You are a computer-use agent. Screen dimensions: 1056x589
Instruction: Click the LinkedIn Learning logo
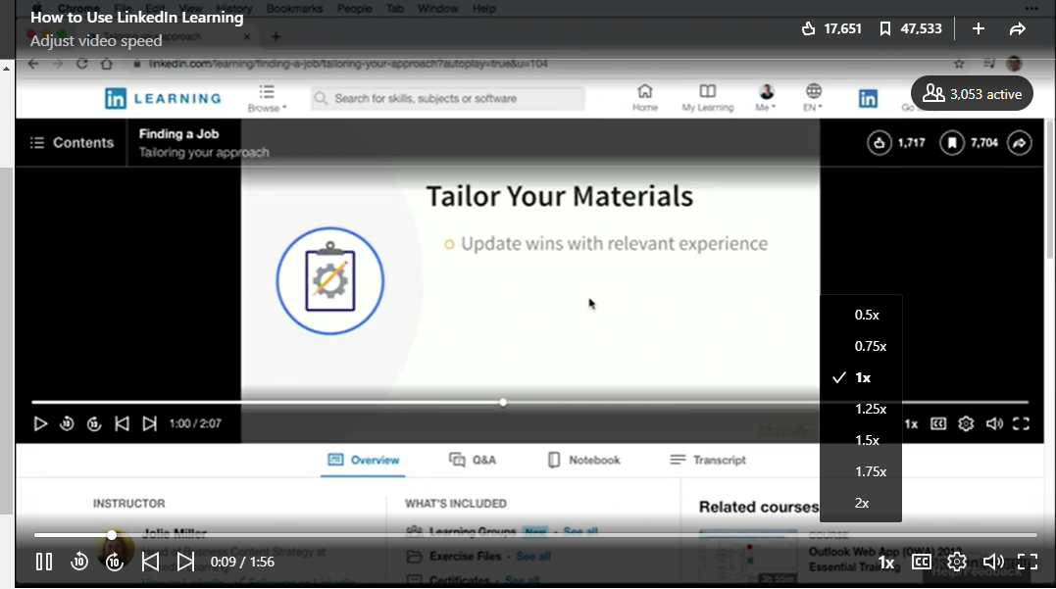tap(162, 97)
